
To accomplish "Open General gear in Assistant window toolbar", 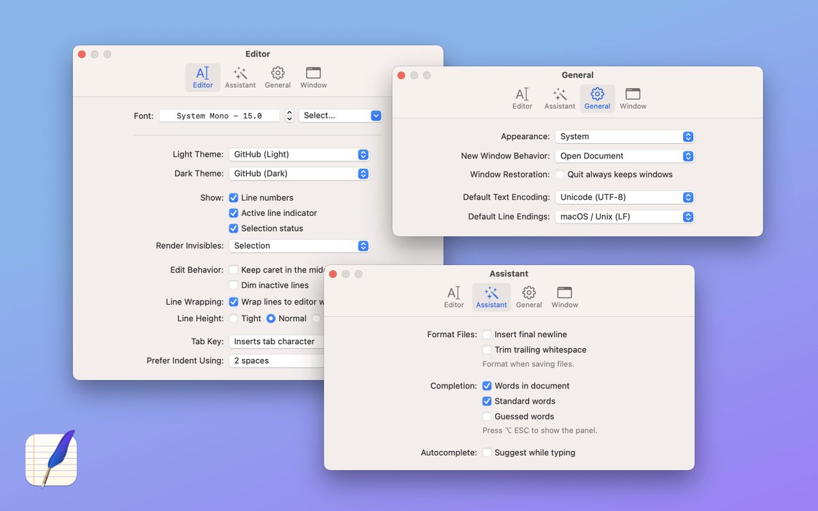I will coord(529,297).
